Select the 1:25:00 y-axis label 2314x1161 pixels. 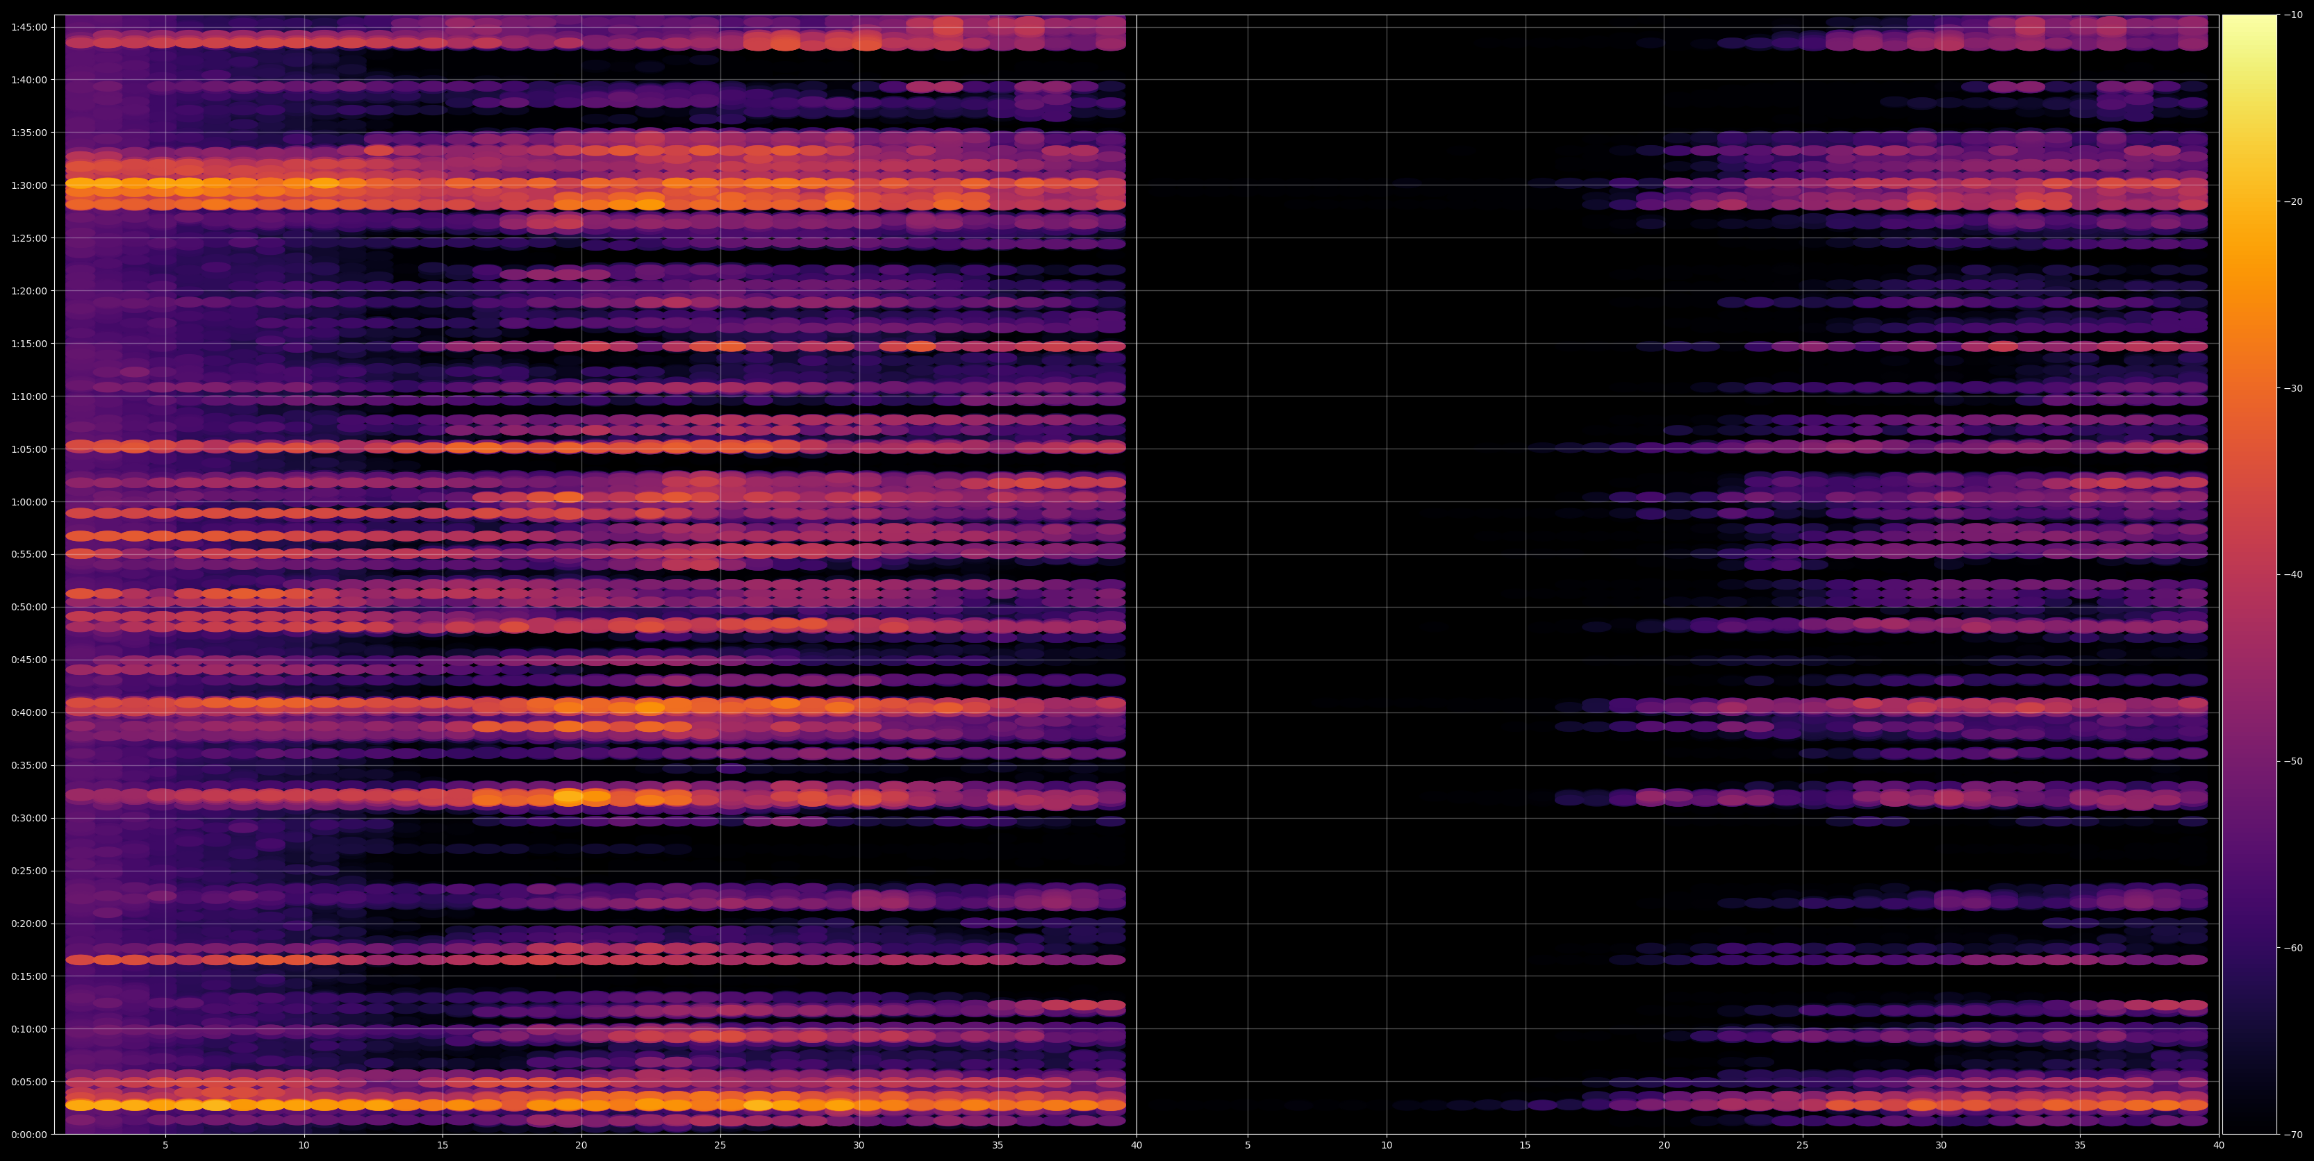(x=28, y=238)
